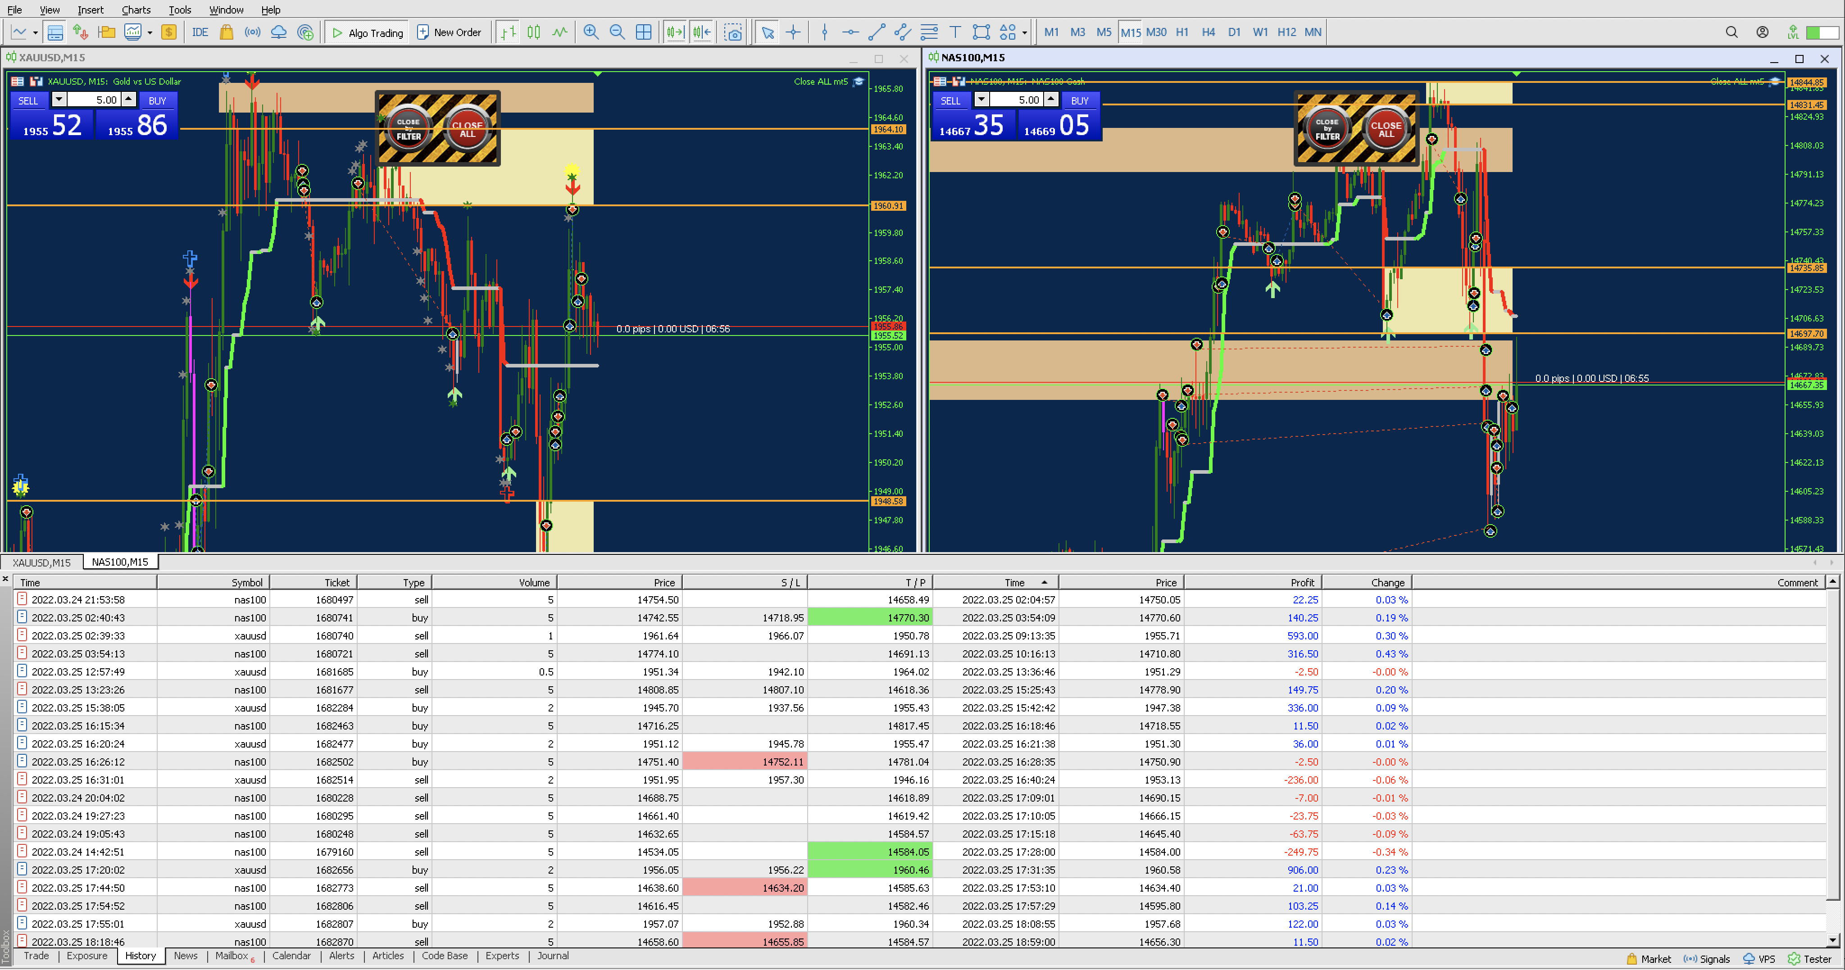The image size is (1845, 970).
Task: Click the Zoom In magnifier icon
Action: [591, 32]
